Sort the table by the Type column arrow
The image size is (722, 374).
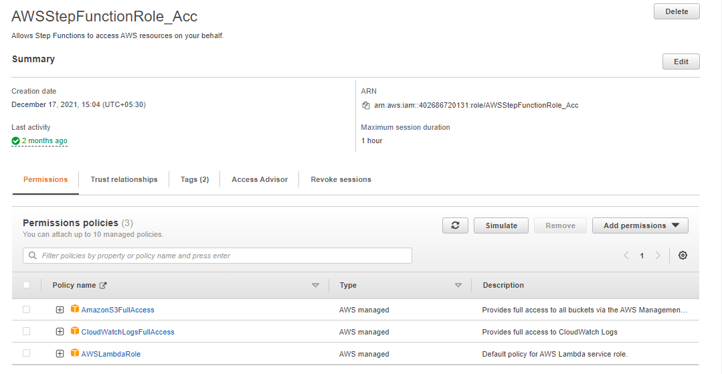click(458, 285)
